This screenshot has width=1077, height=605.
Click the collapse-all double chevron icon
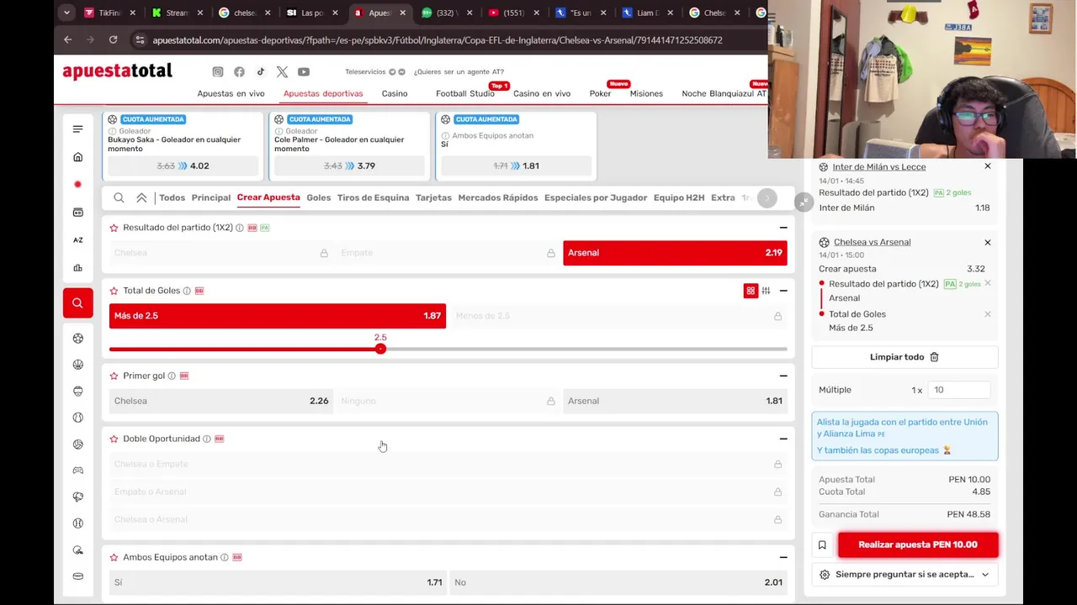click(141, 197)
